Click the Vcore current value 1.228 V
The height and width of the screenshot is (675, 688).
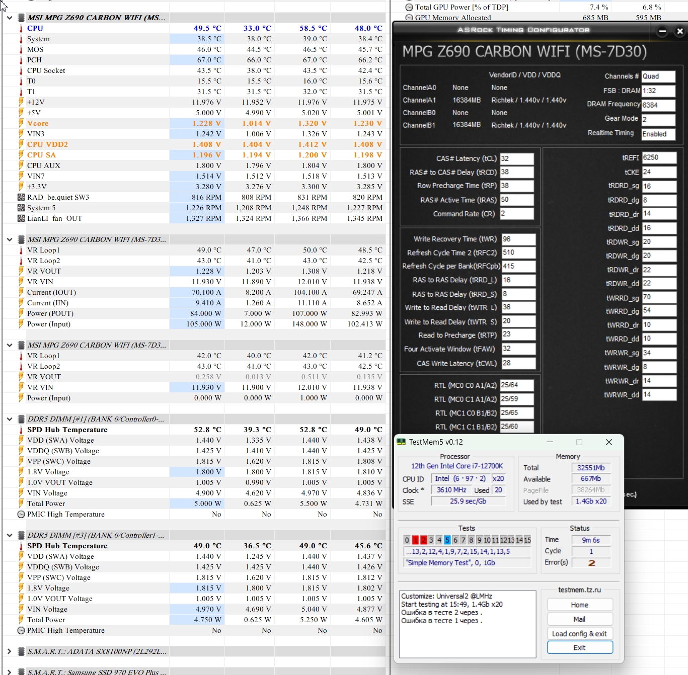[206, 123]
